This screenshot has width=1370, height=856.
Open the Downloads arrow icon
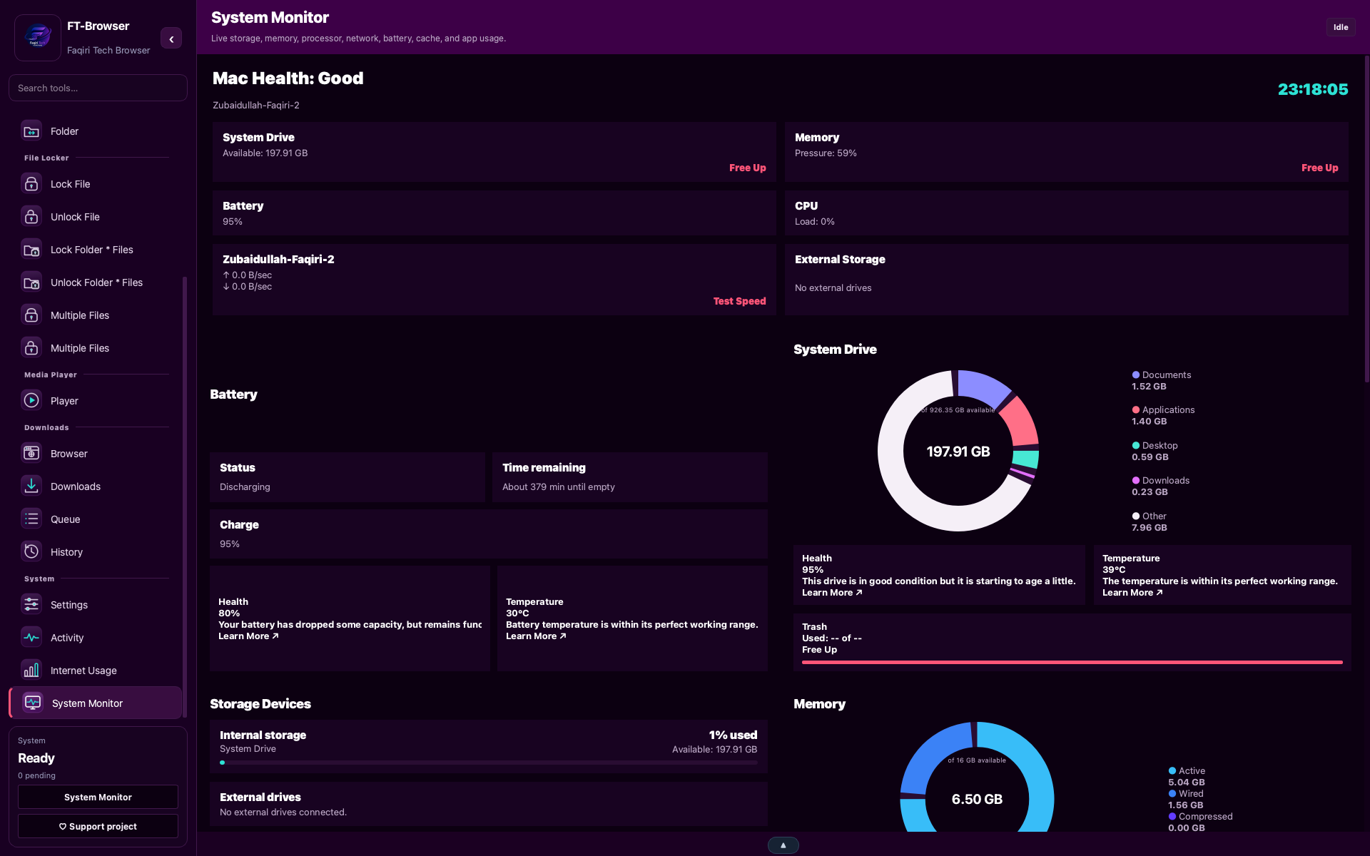[x=31, y=486]
